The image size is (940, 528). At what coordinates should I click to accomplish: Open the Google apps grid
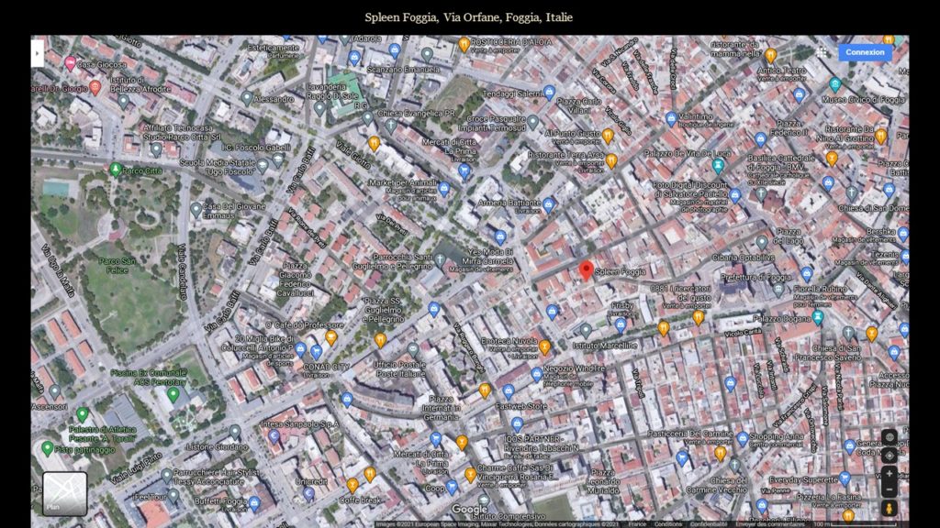(x=822, y=52)
